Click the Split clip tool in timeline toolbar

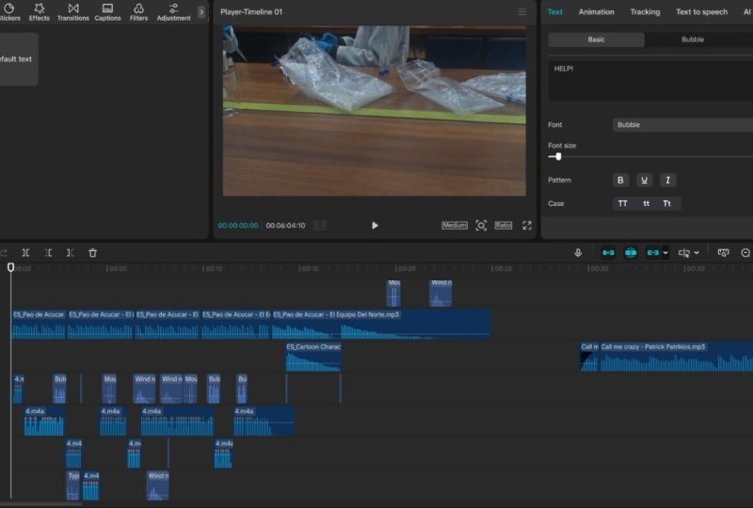click(25, 252)
